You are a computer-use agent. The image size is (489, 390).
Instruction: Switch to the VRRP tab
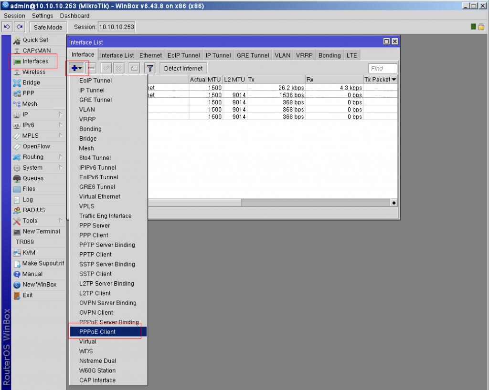pos(304,55)
